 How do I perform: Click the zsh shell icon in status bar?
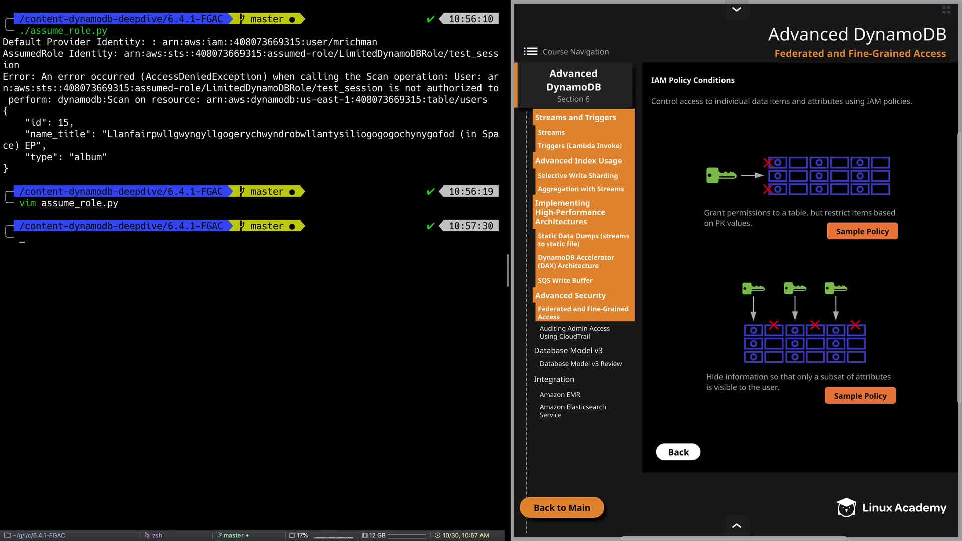coord(147,535)
